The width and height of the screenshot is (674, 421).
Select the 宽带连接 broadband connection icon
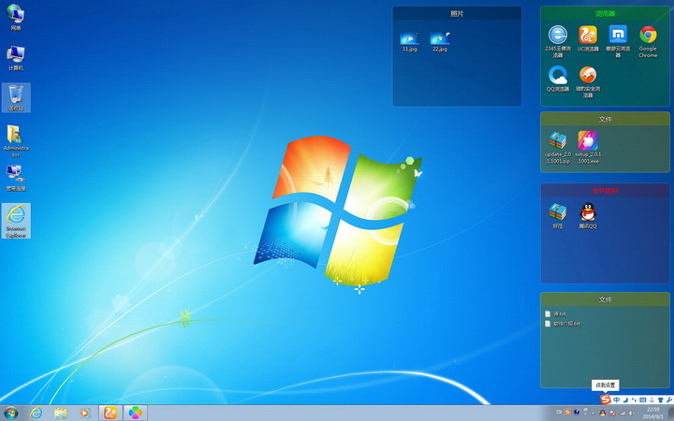coord(16,179)
